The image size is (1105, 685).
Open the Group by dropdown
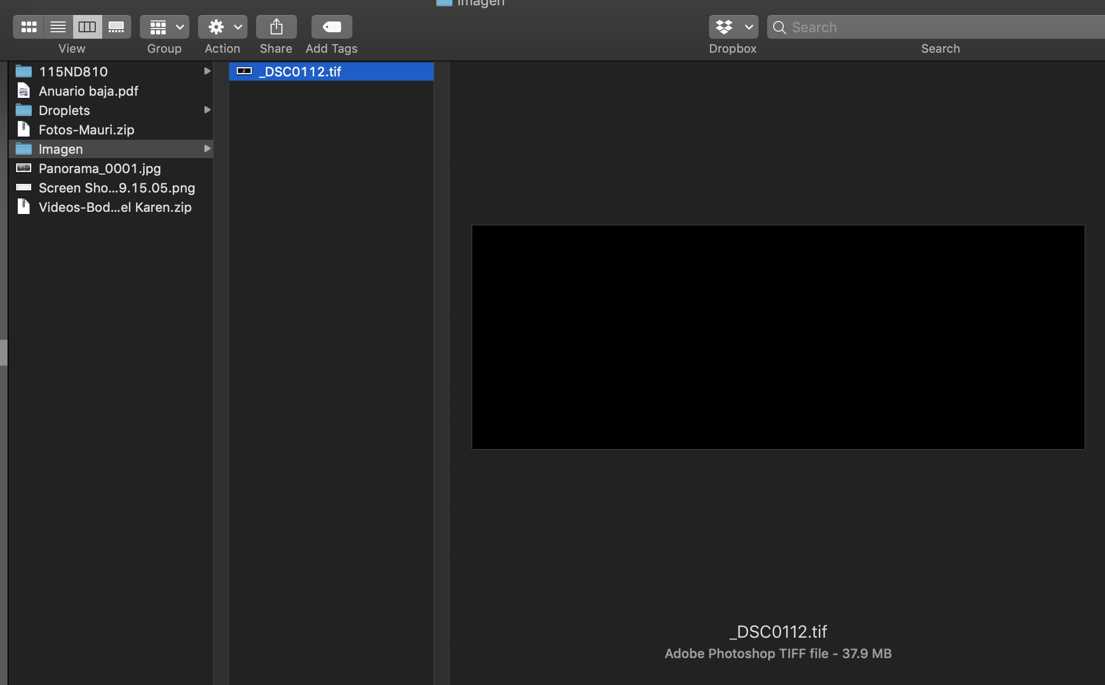click(165, 27)
